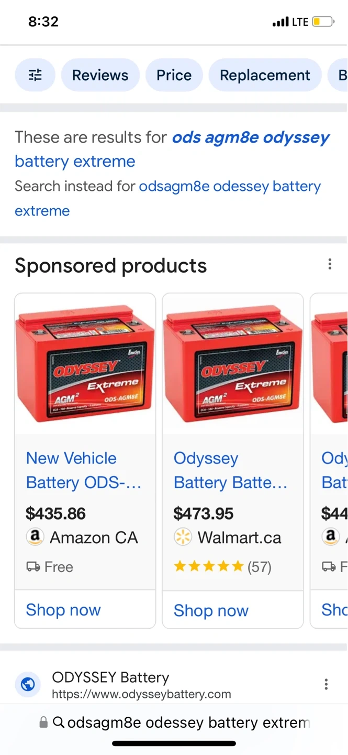Tap the address bar search field
The image size is (348, 755).
(x=188, y=722)
